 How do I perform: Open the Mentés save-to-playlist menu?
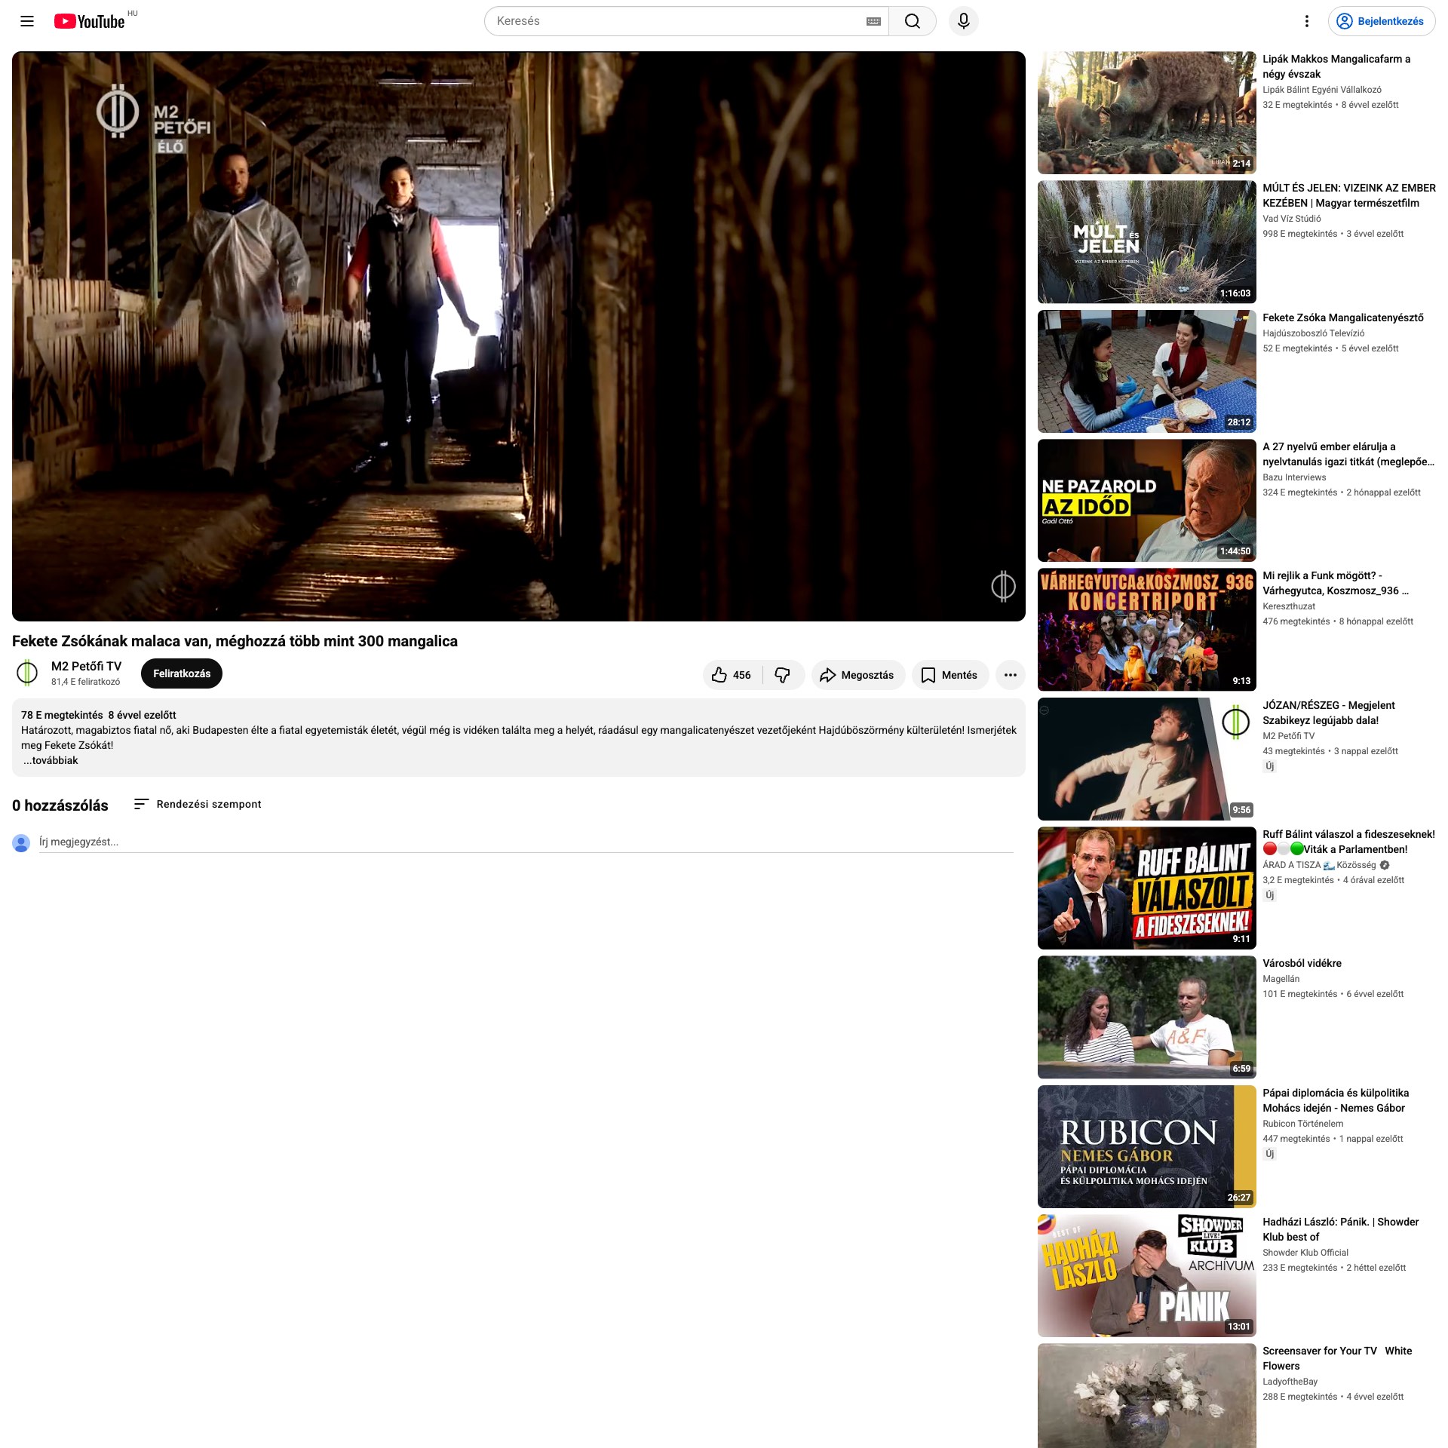pyautogui.click(x=950, y=675)
